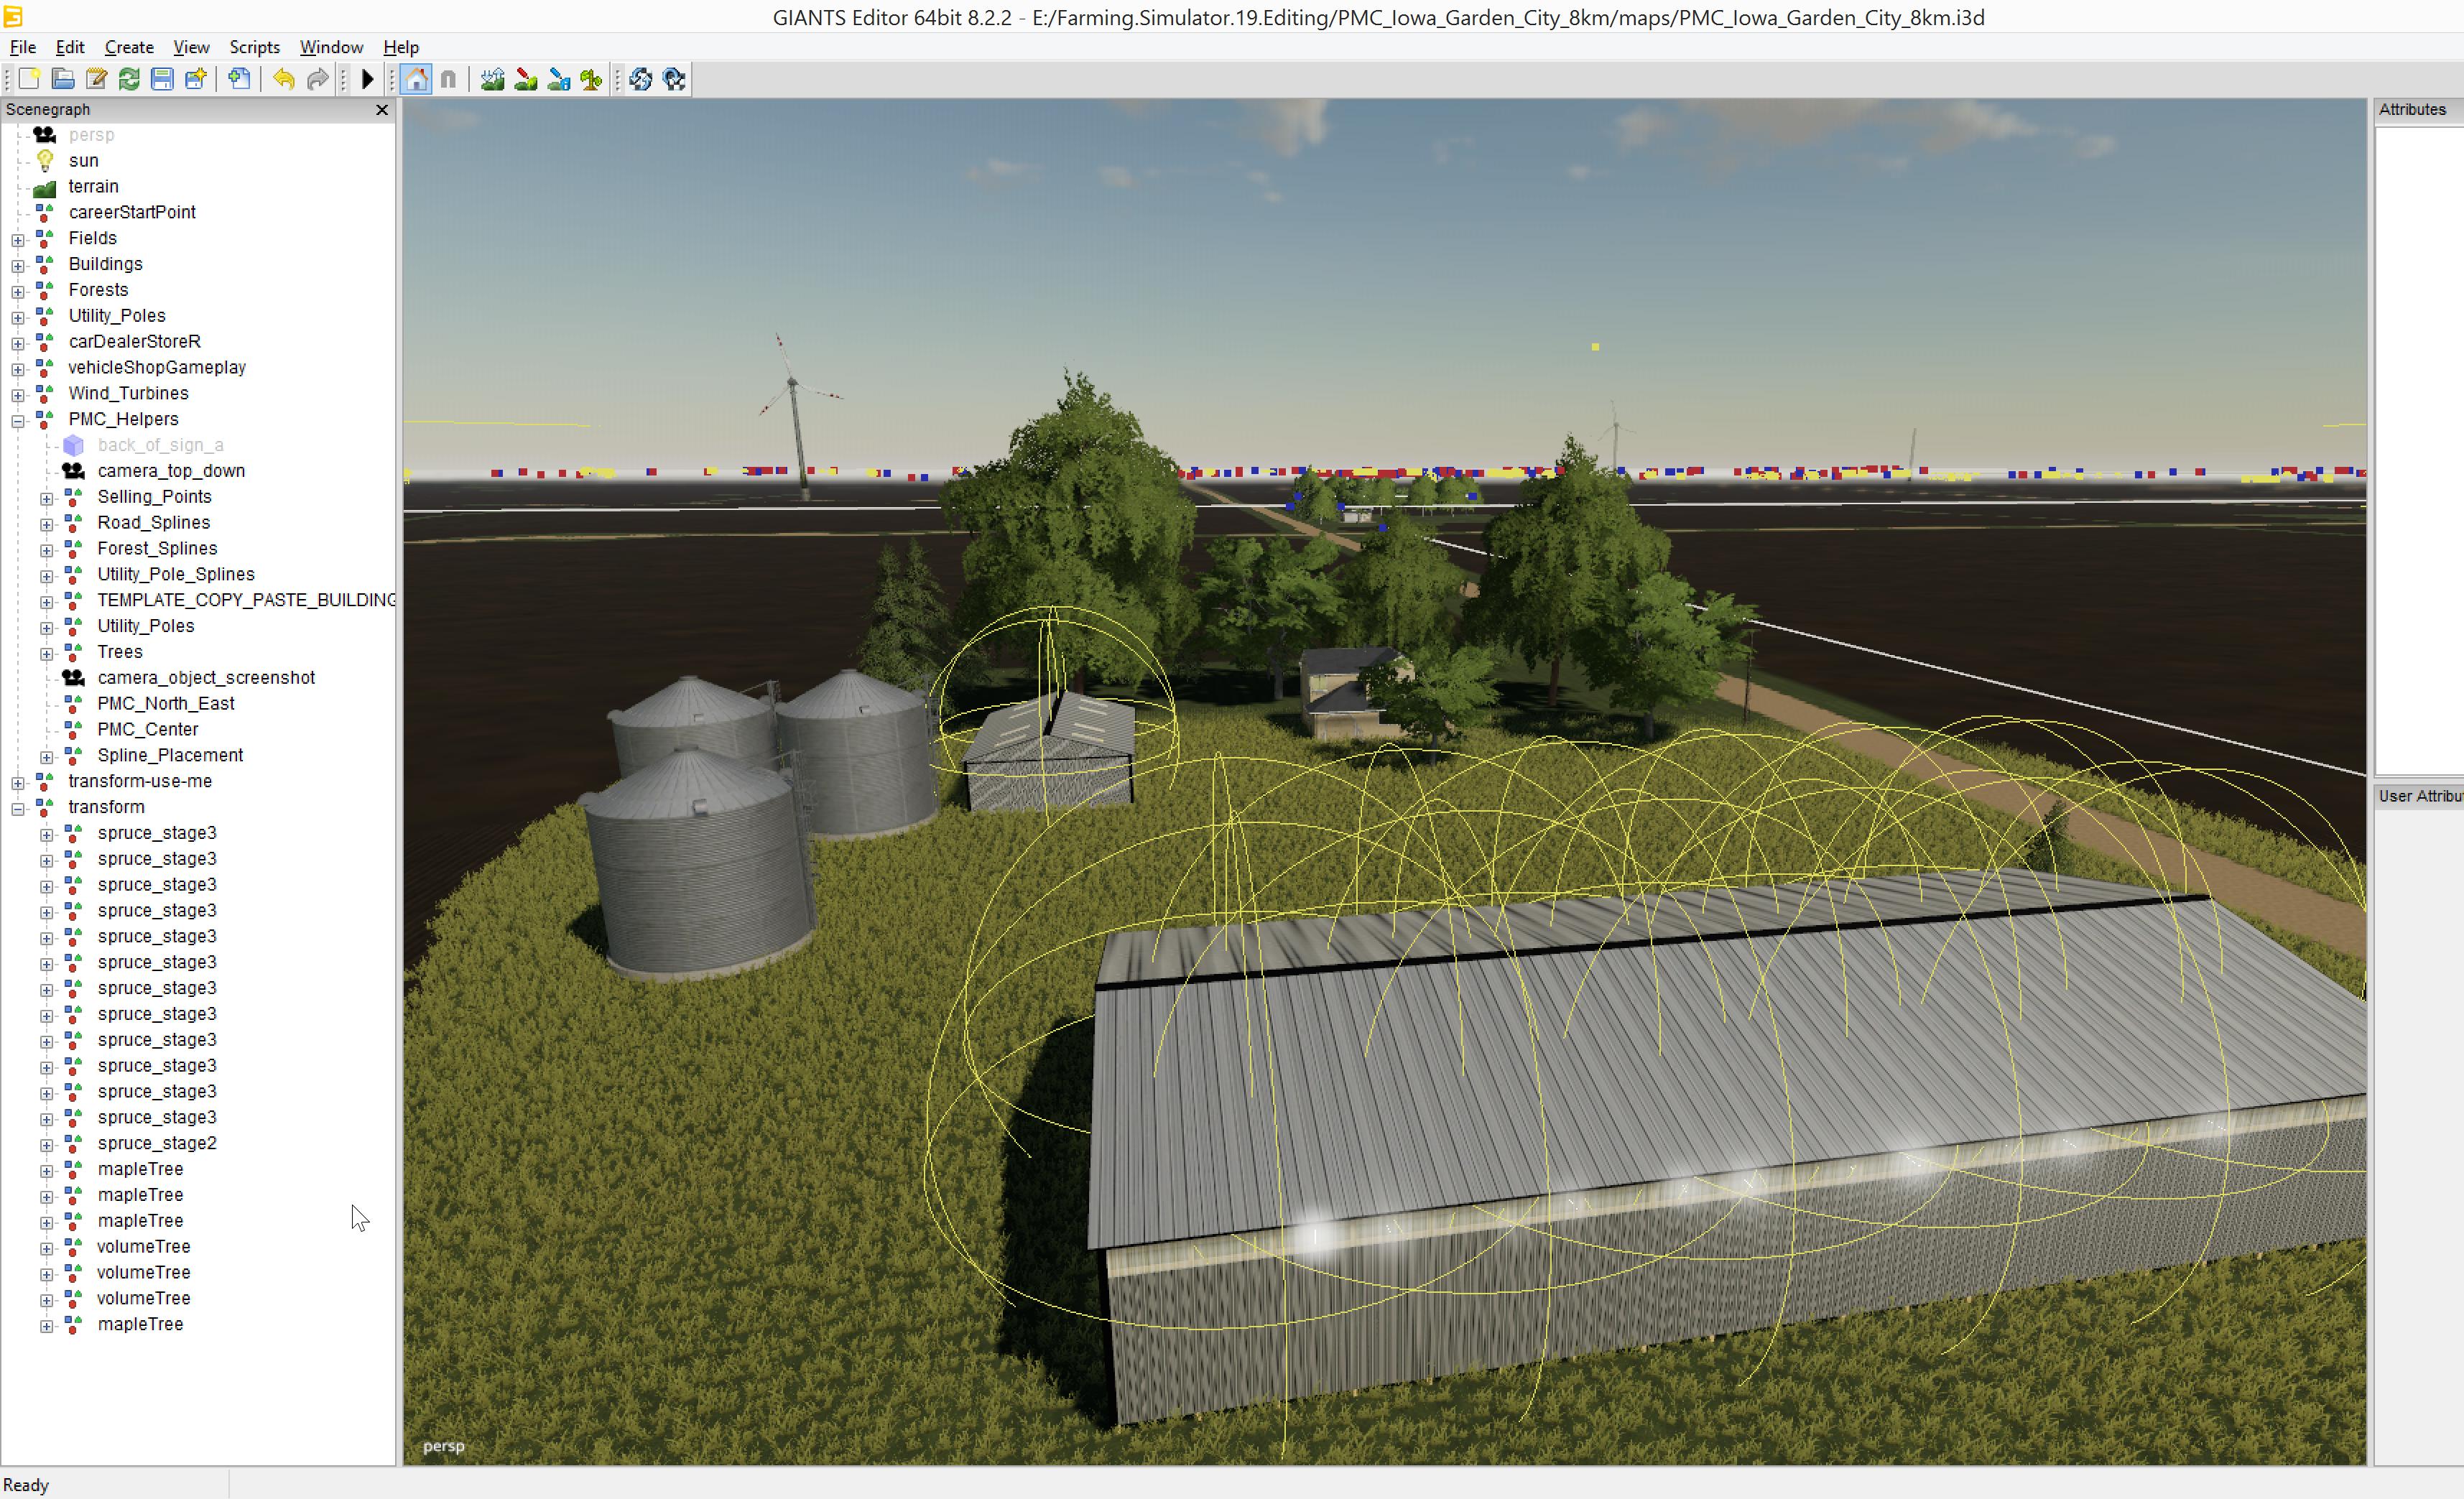
Task: Select the vehicleShopGameplay item
Action: click(x=157, y=367)
